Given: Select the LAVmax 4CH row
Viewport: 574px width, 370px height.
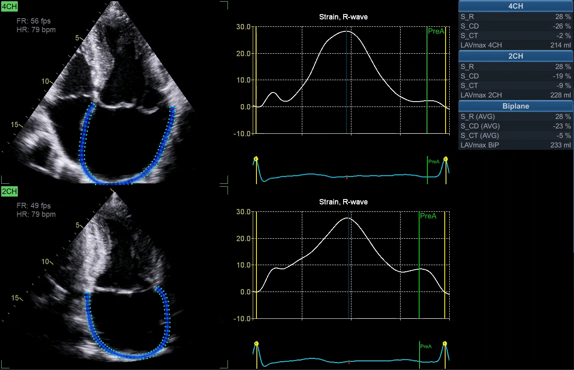Looking at the screenshot, I should click(x=515, y=45).
